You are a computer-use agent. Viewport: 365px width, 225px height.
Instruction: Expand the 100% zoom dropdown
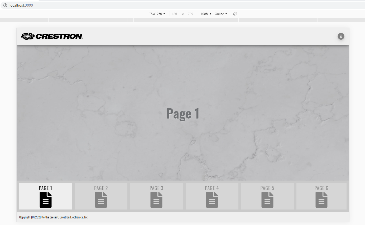click(x=206, y=14)
